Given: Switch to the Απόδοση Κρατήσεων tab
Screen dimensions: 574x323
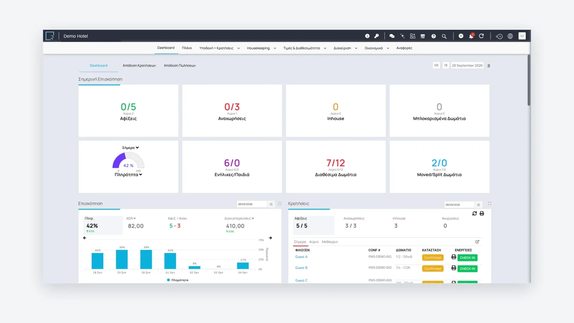Looking at the screenshot, I should [139, 65].
